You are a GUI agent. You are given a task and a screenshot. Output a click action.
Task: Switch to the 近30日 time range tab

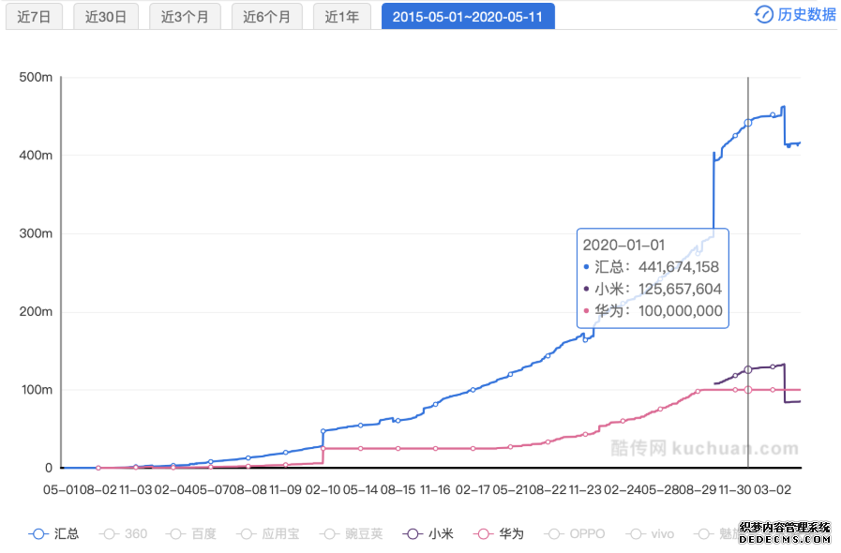105,16
